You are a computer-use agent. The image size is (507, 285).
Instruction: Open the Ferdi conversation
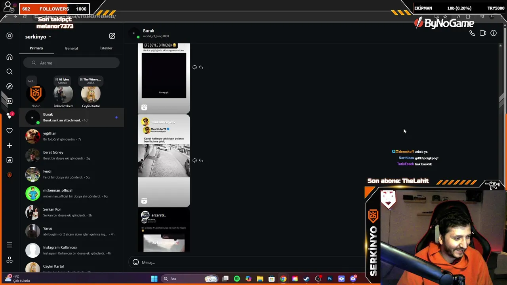[x=71, y=175]
